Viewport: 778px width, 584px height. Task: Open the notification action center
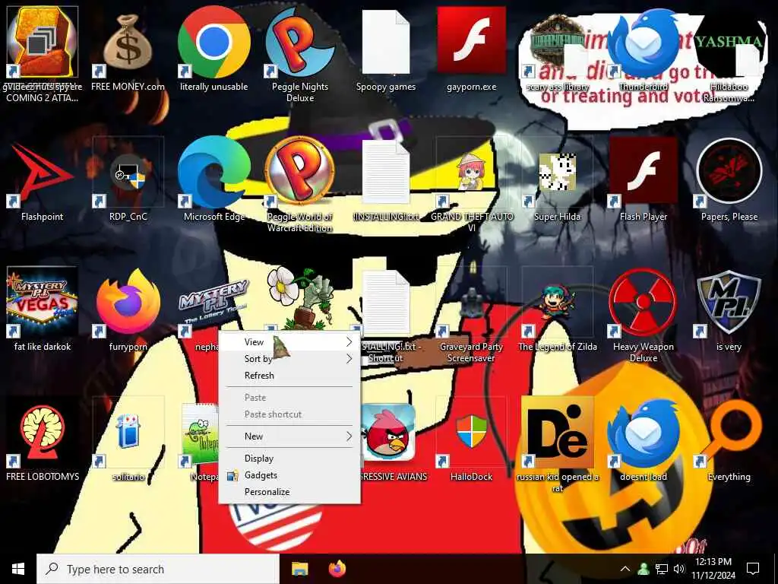point(753,569)
